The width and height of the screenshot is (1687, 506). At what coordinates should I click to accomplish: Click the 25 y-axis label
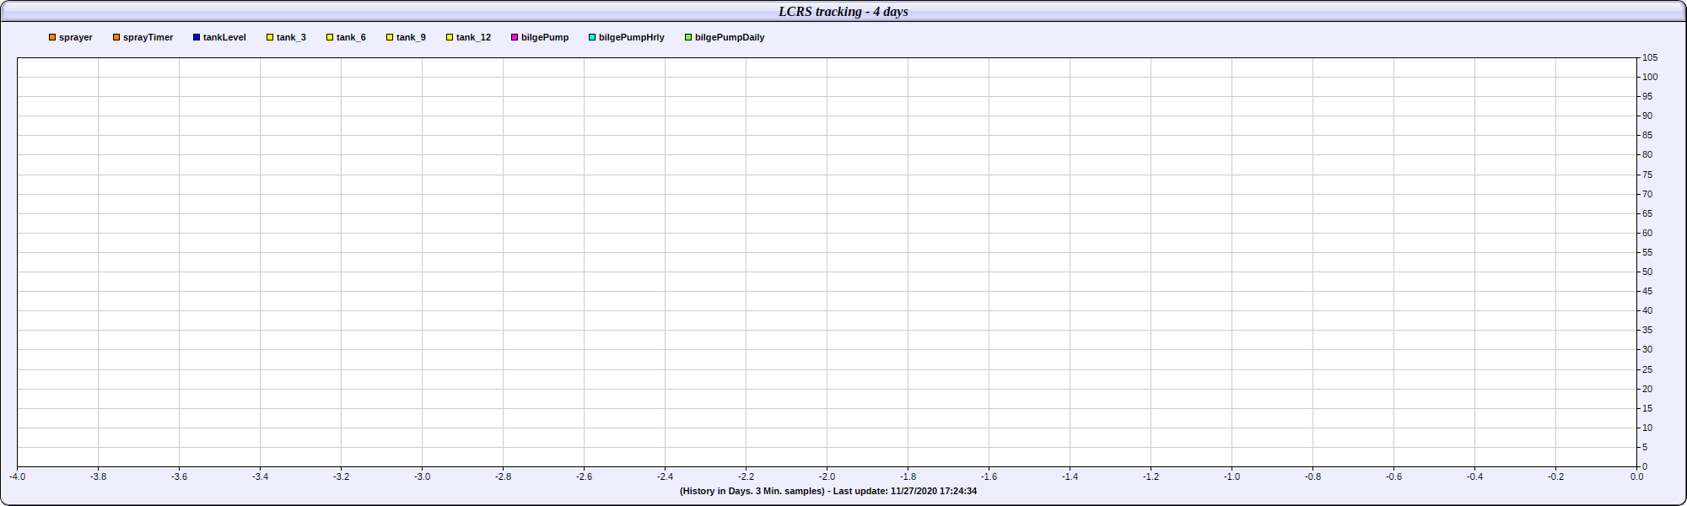click(x=1647, y=369)
